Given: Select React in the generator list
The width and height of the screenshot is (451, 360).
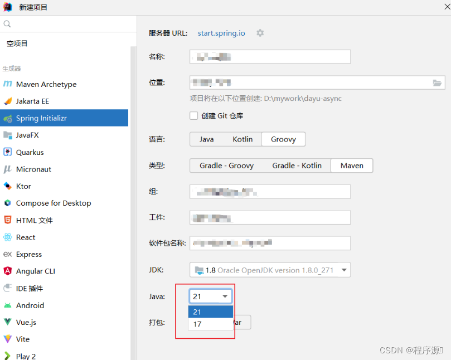Looking at the screenshot, I should pyautogui.click(x=64, y=237).
